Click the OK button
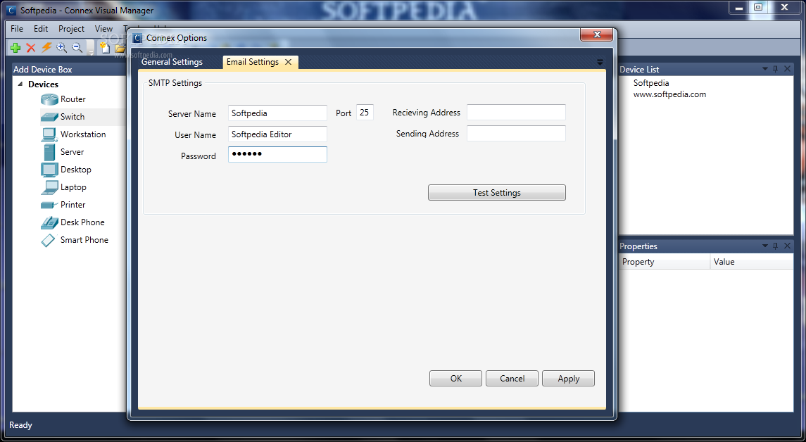The image size is (806, 442). 456,378
